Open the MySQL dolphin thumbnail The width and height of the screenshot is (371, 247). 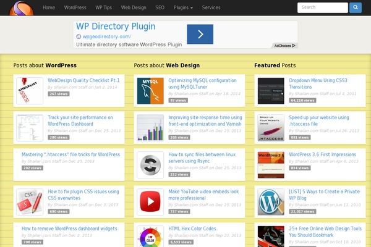click(x=150, y=91)
